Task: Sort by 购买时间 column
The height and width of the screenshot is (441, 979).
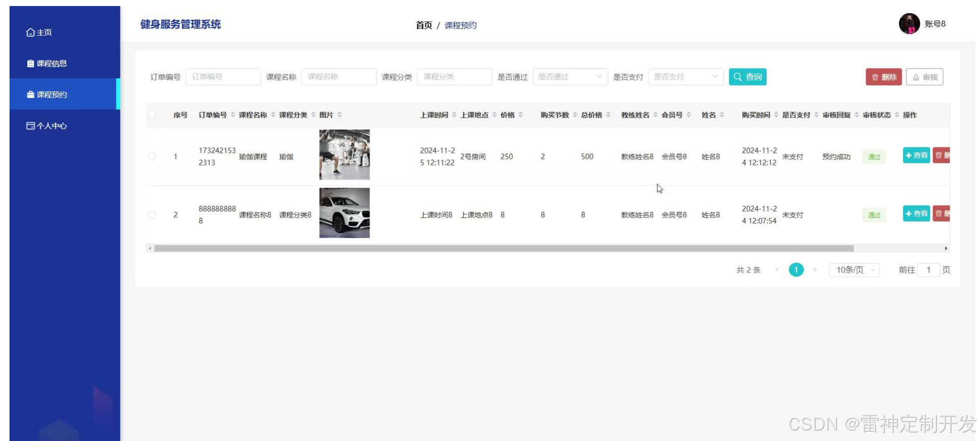Action: 776,115
